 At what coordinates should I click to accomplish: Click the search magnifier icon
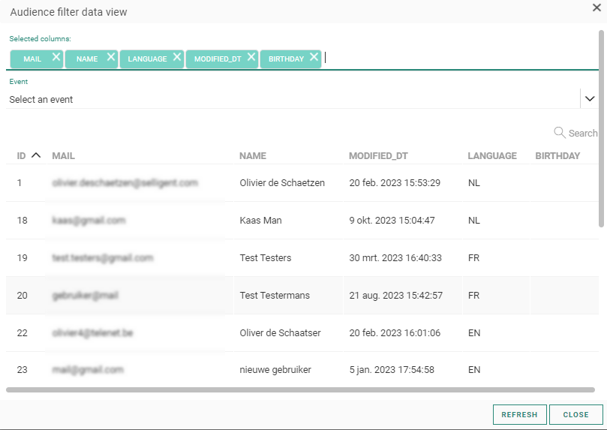[559, 133]
